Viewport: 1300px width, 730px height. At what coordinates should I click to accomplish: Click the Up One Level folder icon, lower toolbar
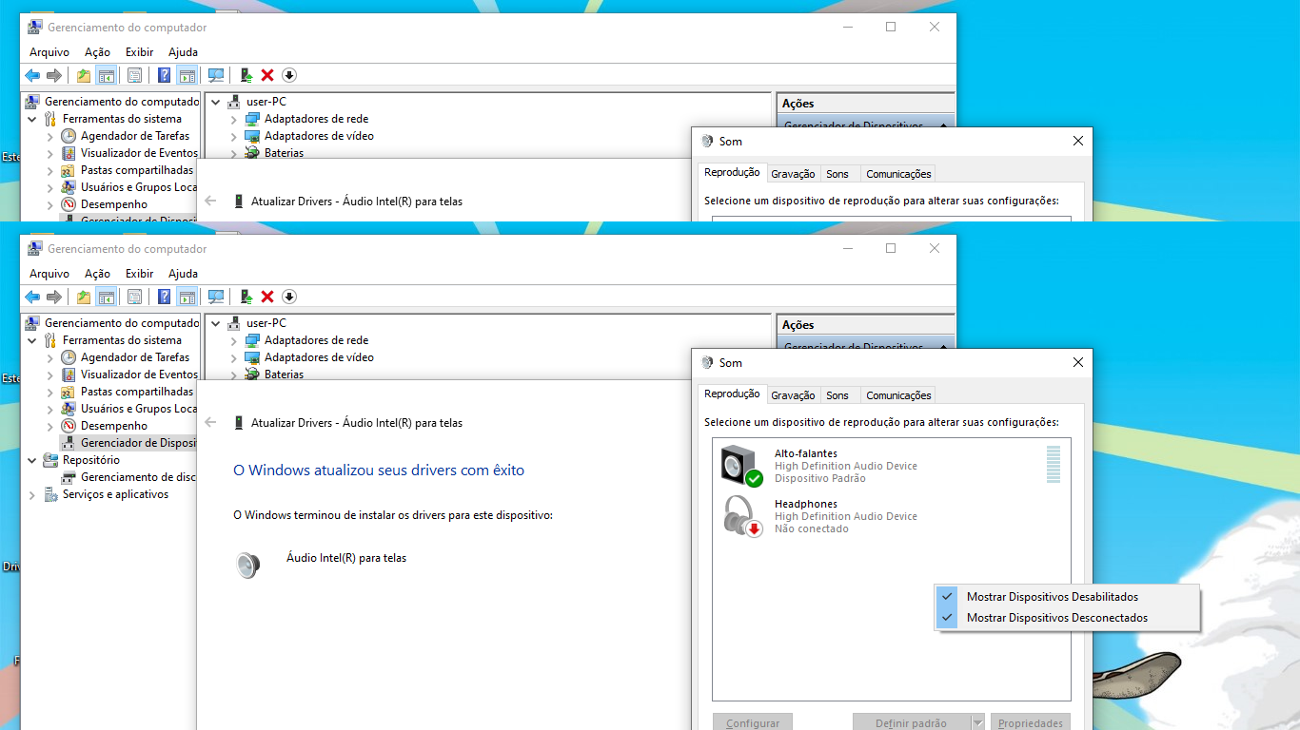[x=84, y=297]
